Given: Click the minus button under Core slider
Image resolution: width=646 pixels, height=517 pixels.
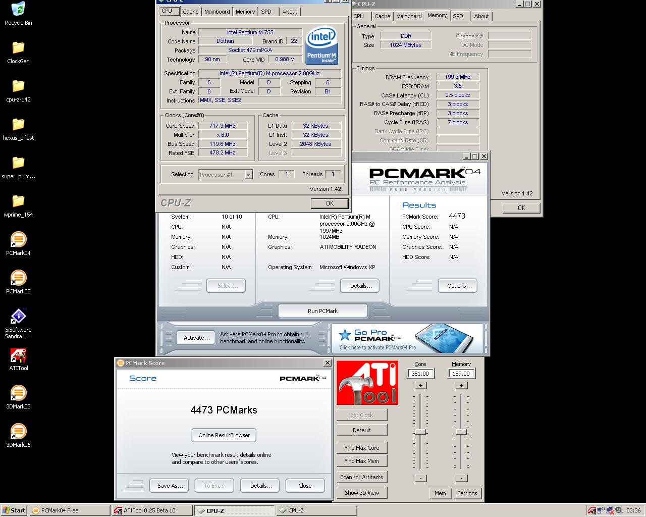Looking at the screenshot, I should (420, 478).
